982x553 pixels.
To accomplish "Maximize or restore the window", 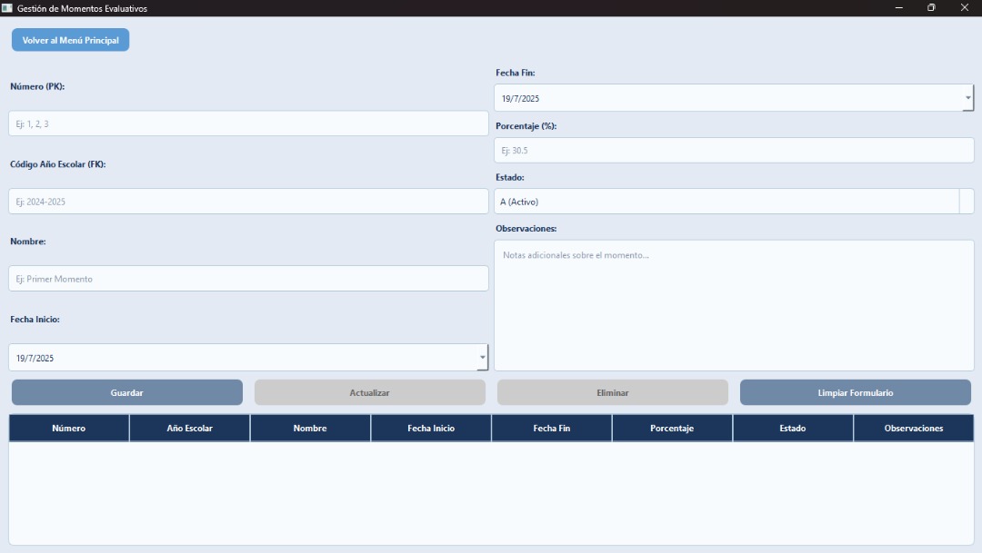I will click(x=931, y=8).
